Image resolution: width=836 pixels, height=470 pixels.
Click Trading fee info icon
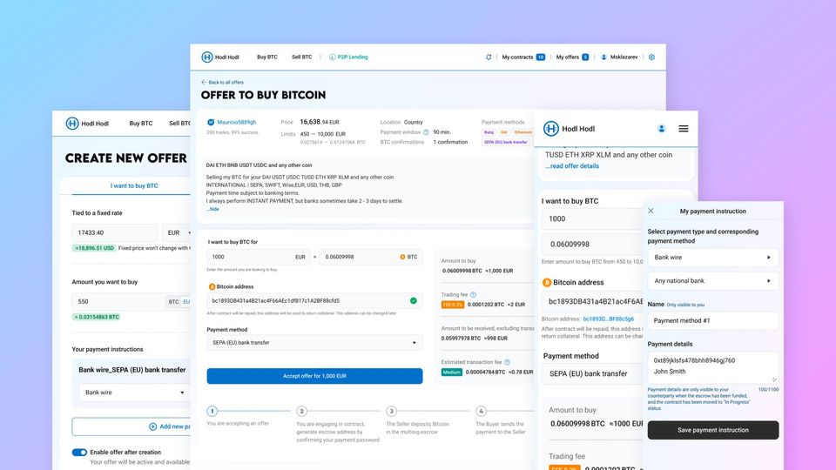tap(475, 295)
